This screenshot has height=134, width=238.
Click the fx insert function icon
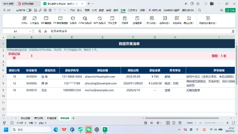click(x=46, y=31)
